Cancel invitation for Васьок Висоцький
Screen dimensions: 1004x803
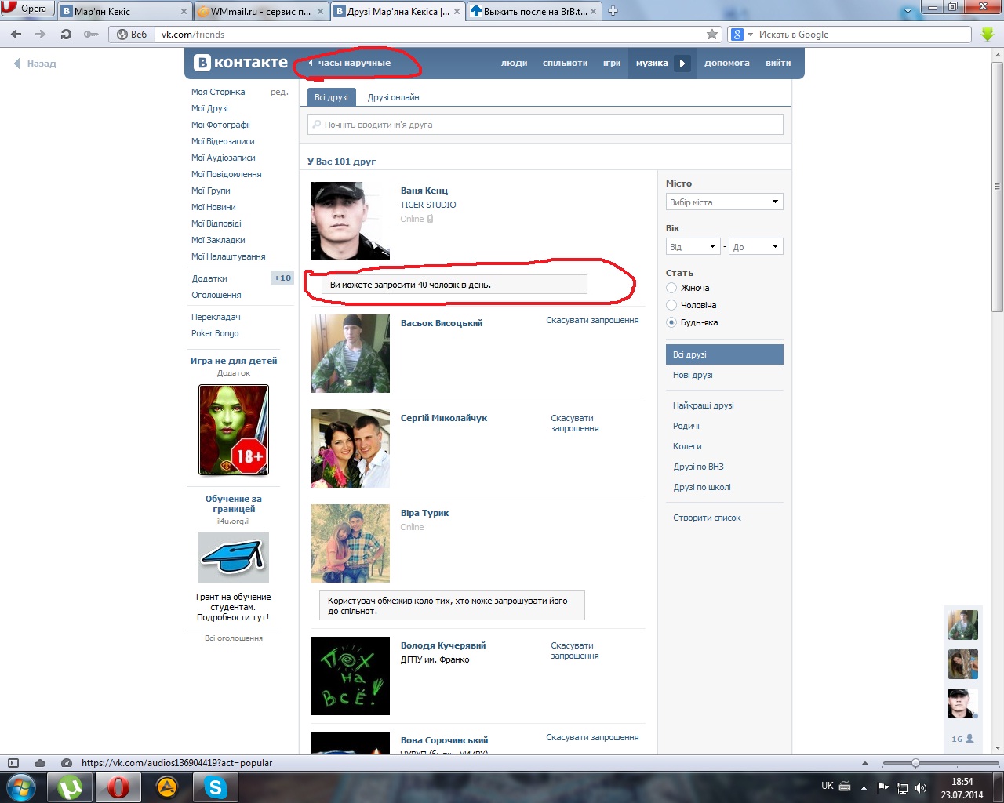pos(592,320)
